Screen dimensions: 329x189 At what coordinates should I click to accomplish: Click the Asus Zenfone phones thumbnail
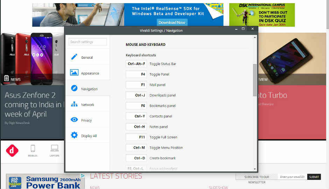tap(32, 59)
